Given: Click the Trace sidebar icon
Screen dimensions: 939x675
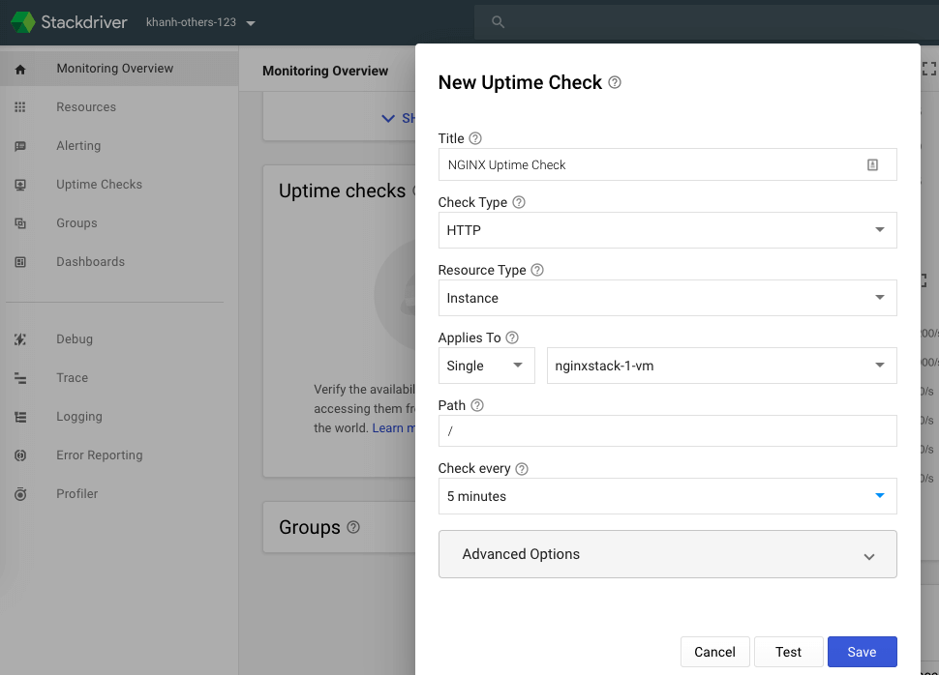Looking at the screenshot, I should pyautogui.click(x=19, y=377).
